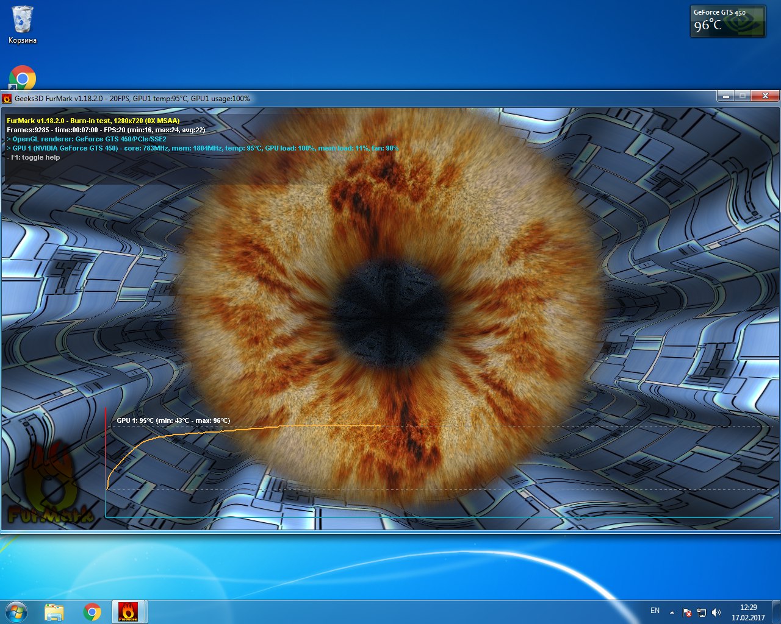The height and width of the screenshot is (624, 781).
Task: Select the Recycle Bin desktop icon
Action: click(23, 25)
